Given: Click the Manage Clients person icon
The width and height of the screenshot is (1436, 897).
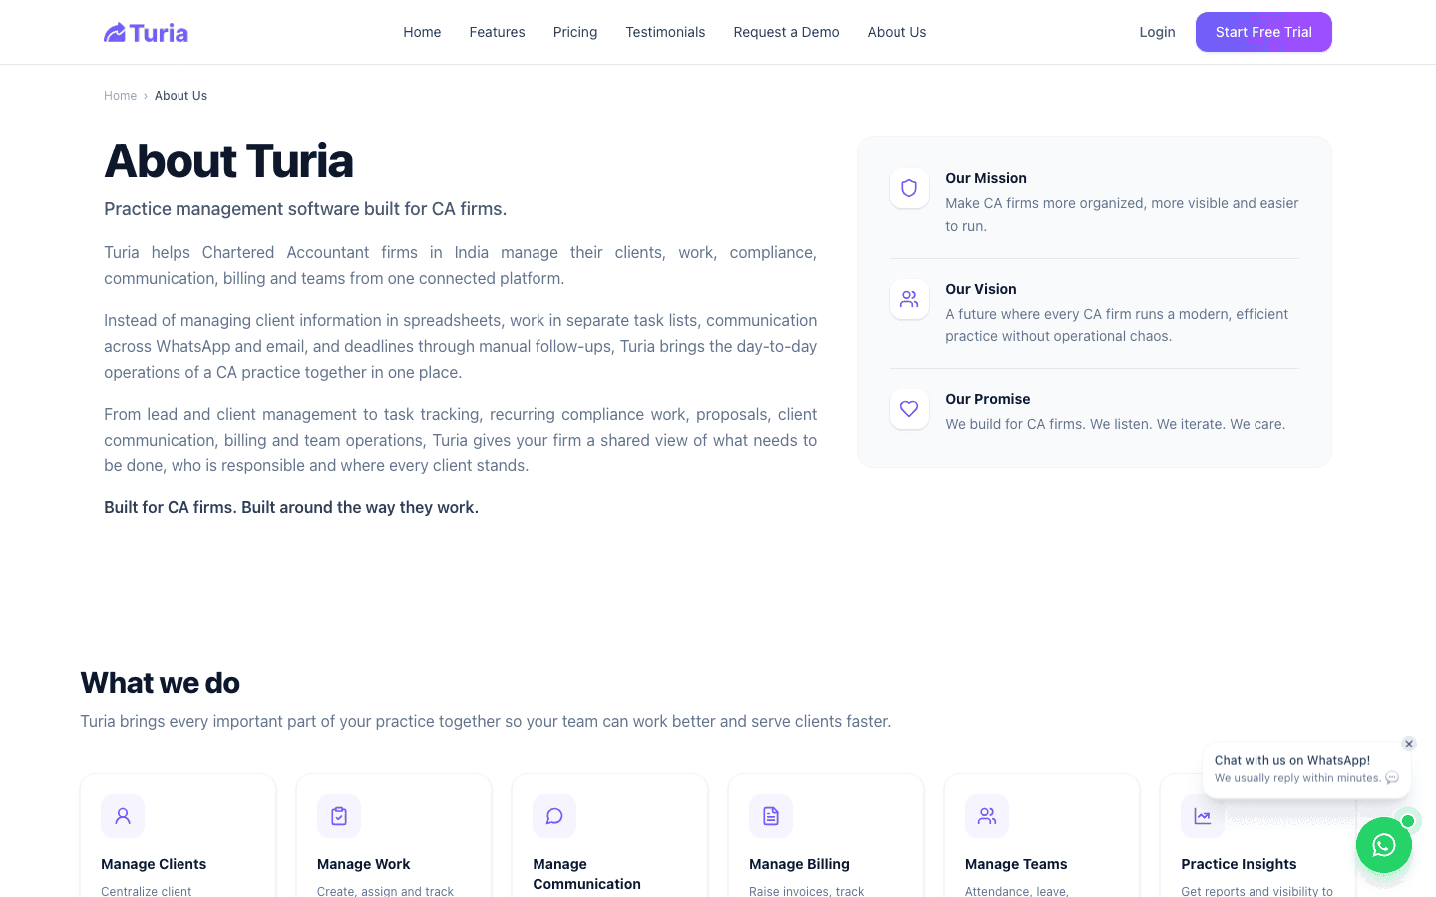Looking at the screenshot, I should tap(123, 816).
